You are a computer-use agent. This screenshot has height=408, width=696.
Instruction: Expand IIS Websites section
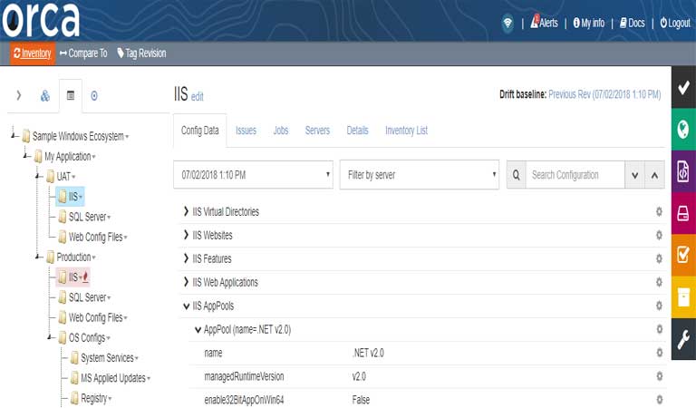tap(187, 236)
